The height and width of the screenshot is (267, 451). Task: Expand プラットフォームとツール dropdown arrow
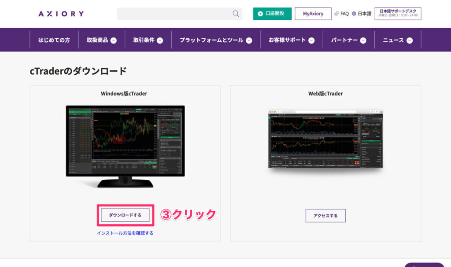click(249, 40)
